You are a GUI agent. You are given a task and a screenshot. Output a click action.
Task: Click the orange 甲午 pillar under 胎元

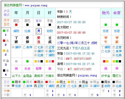(x=106, y=40)
